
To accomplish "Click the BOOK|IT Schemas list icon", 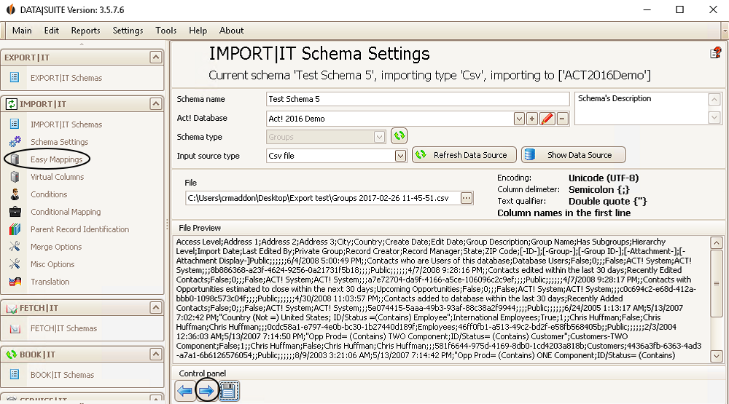I will coord(15,374).
